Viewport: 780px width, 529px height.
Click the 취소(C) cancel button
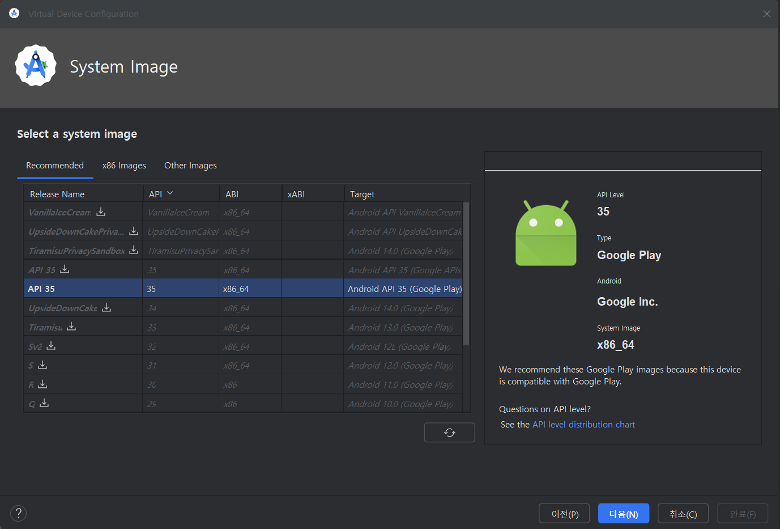click(x=683, y=514)
